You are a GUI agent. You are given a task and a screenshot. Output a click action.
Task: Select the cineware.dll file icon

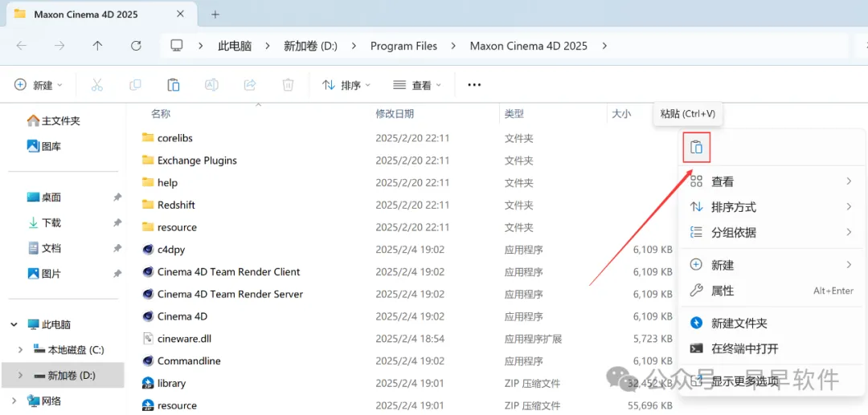pyautogui.click(x=147, y=338)
